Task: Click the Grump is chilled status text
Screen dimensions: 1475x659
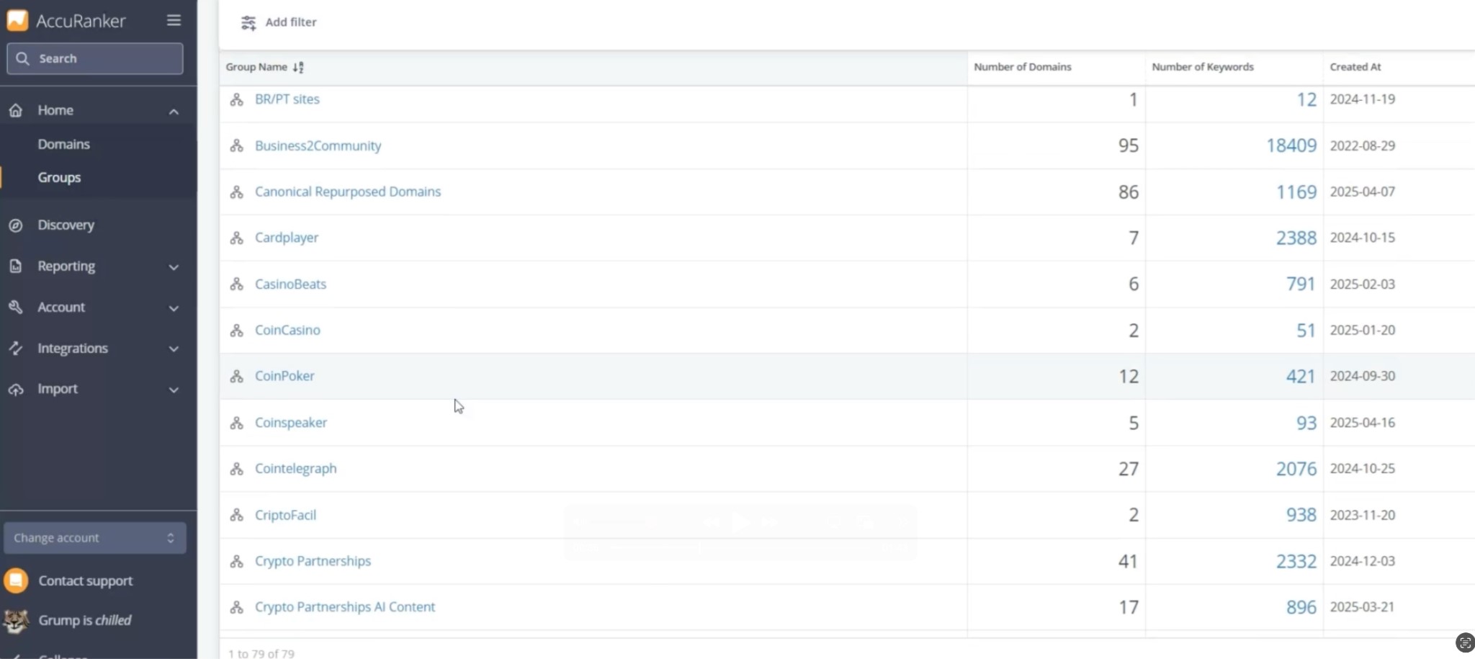Action: click(x=85, y=620)
